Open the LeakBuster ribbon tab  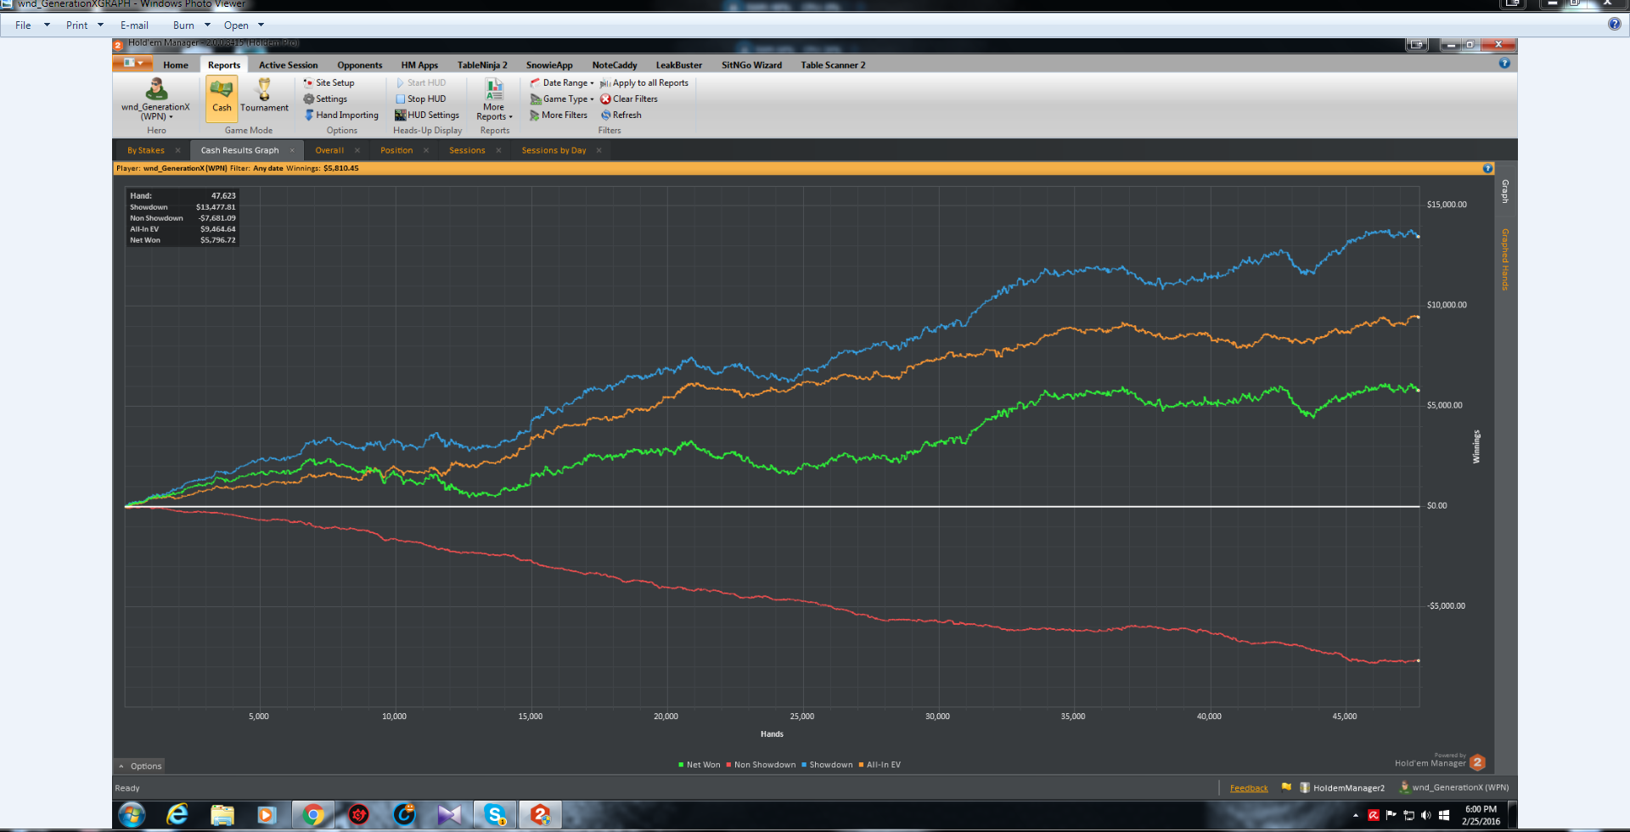tap(679, 65)
